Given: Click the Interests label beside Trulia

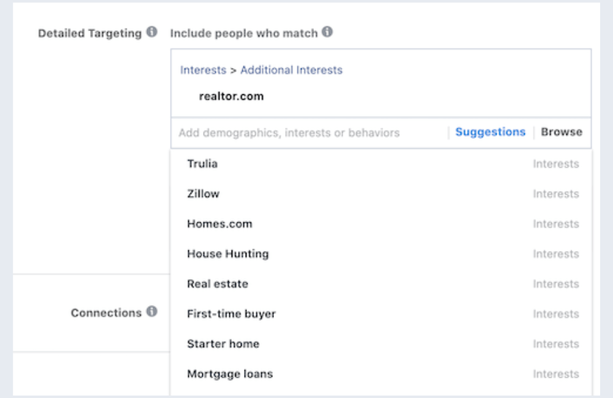Looking at the screenshot, I should (x=557, y=163).
